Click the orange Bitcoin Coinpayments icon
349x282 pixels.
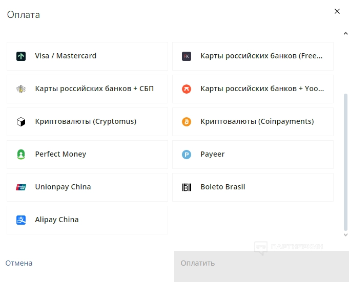[187, 122]
